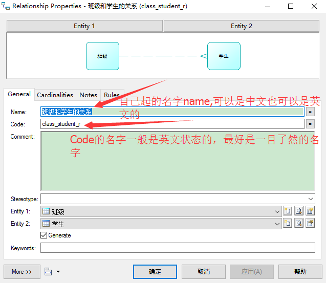326x283 pixels.
Task: Open the Entity 1 combo box showing 班级
Action: click(x=161, y=211)
